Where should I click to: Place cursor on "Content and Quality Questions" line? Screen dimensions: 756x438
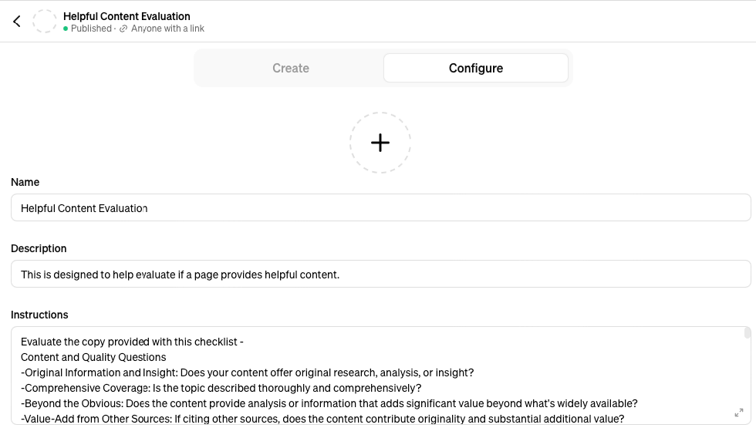click(93, 357)
